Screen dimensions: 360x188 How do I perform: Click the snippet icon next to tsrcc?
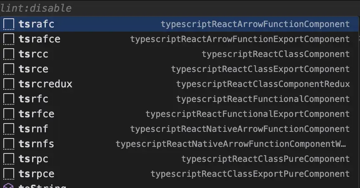pyautogui.click(x=8, y=54)
